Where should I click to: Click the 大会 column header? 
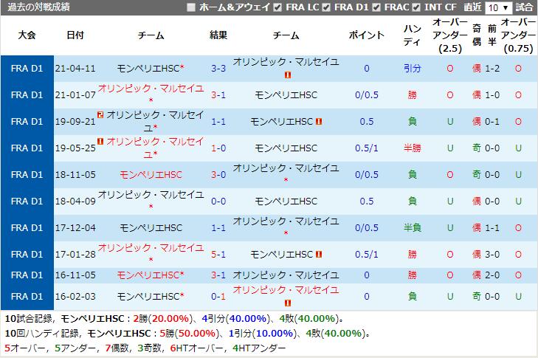[x=27, y=35]
